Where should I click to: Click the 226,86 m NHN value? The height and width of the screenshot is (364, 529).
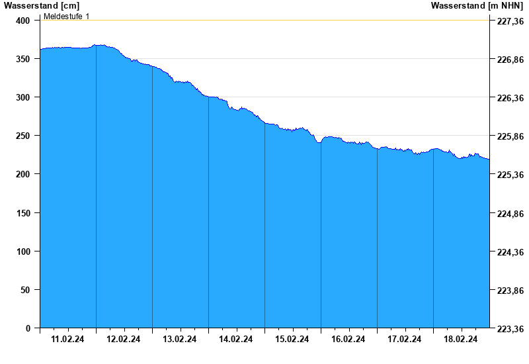[510, 60]
